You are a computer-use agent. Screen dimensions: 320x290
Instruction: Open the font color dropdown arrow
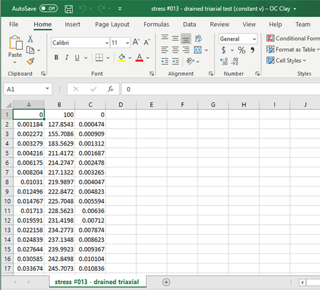(148, 58)
